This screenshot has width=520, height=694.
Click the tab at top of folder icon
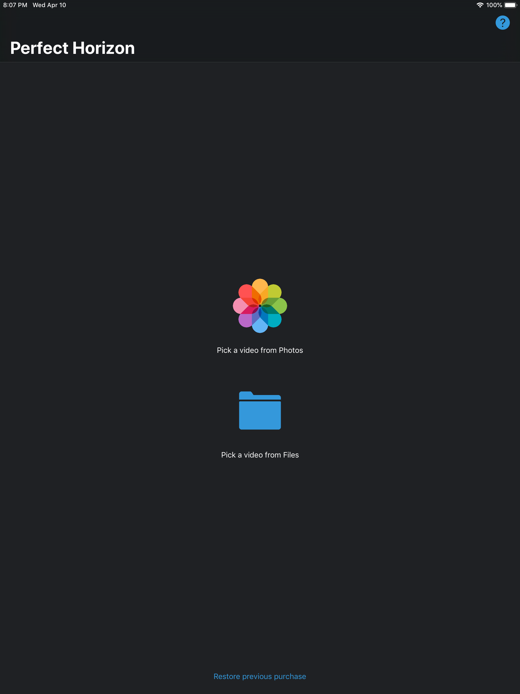pyautogui.click(x=246, y=394)
